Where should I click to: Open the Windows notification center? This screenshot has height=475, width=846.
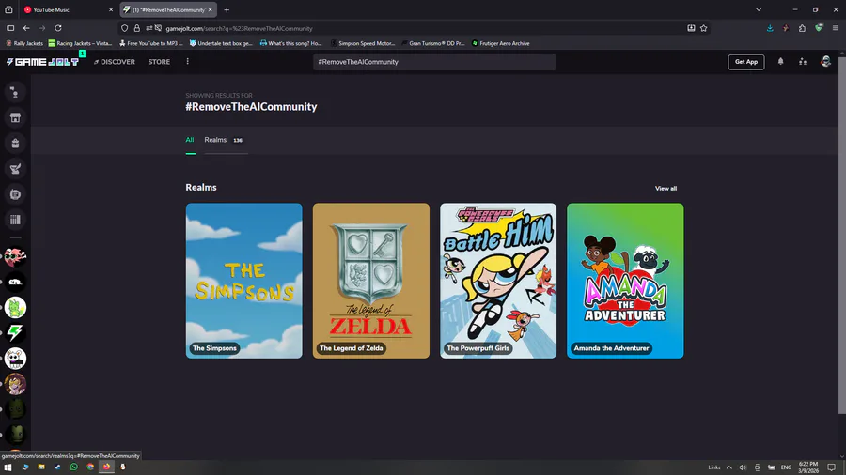(x=832, y=467)
